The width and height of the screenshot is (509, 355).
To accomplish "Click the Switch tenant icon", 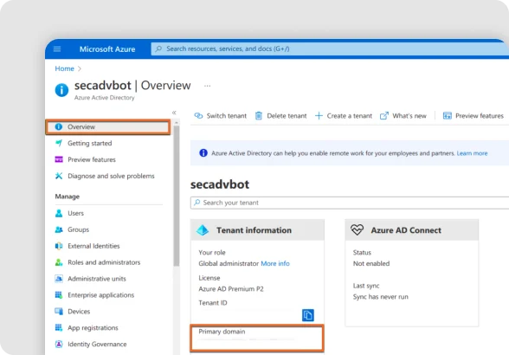I will point(198,116).
